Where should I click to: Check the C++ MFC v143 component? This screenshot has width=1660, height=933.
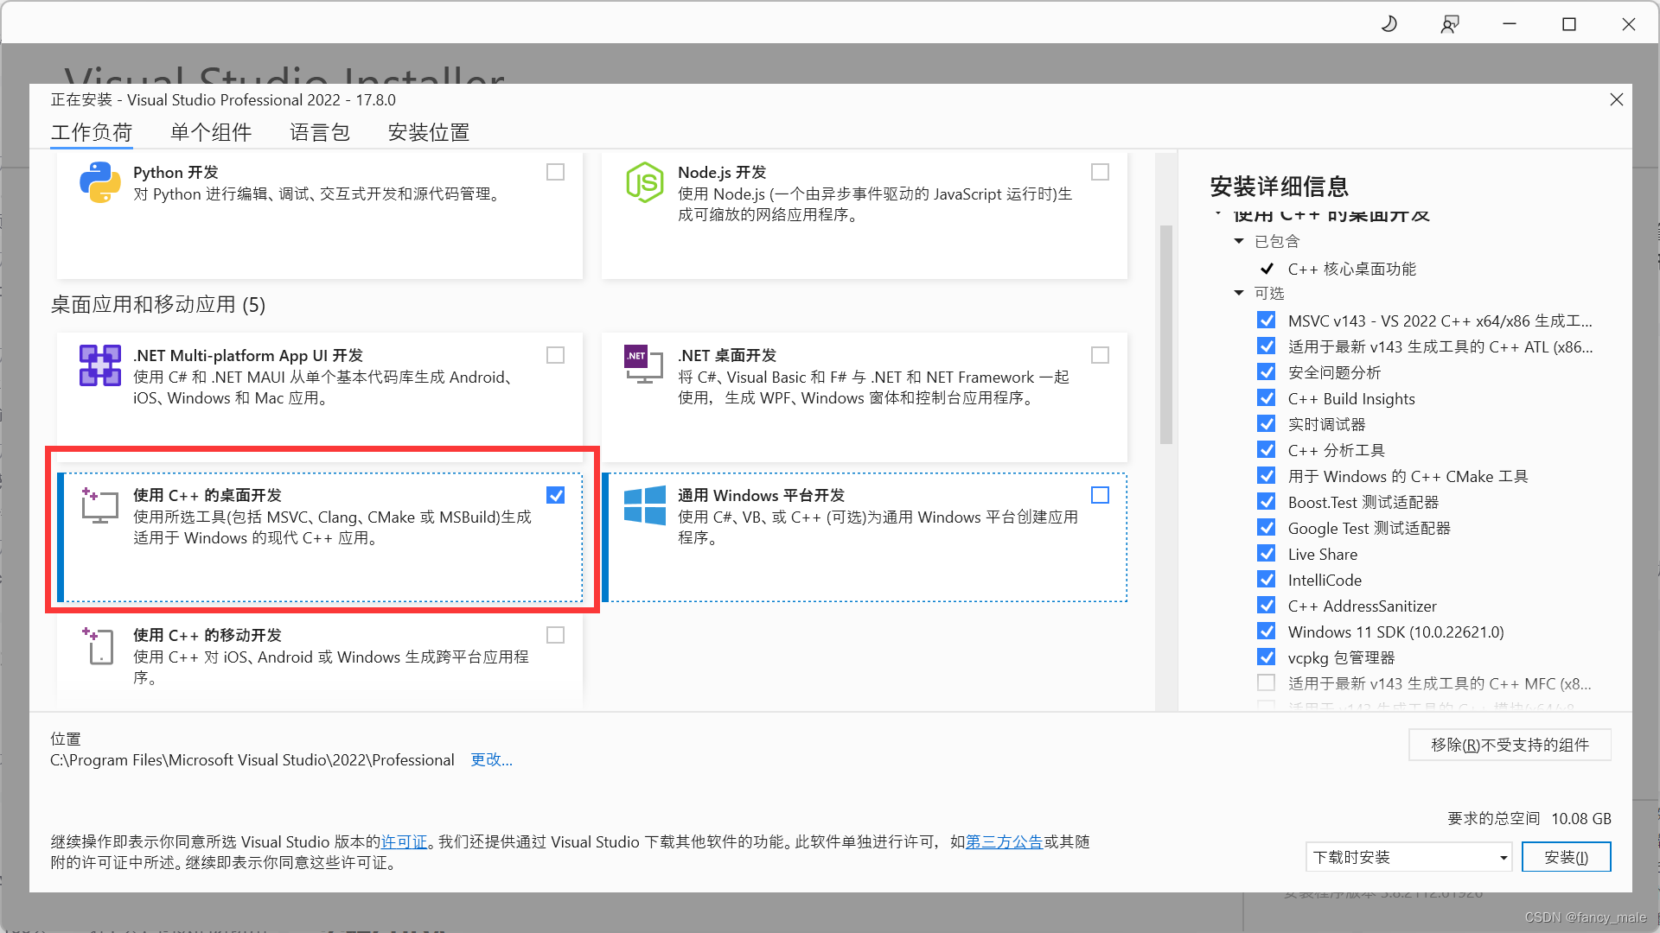click(x=1267, y=683)
